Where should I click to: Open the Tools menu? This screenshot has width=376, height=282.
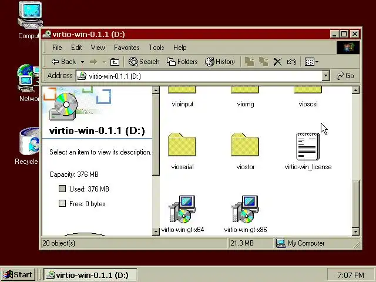click(156, 48)
